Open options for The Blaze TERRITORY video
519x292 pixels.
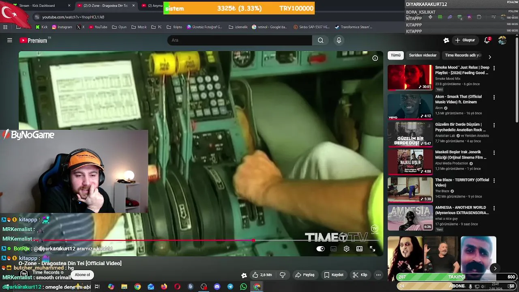(494, 180)
